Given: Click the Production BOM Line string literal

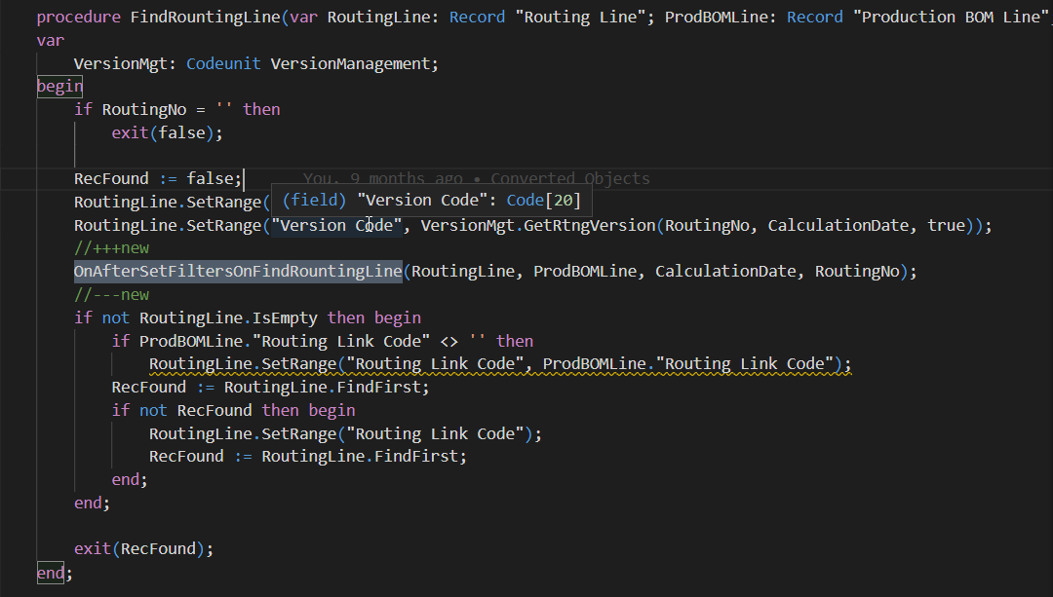Looking at the screenshot, I should click(951, 17).
